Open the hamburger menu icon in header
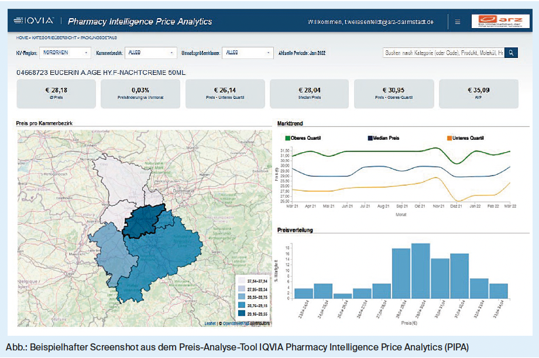Viewport: 539px width, 358px height. click(458, 22)
